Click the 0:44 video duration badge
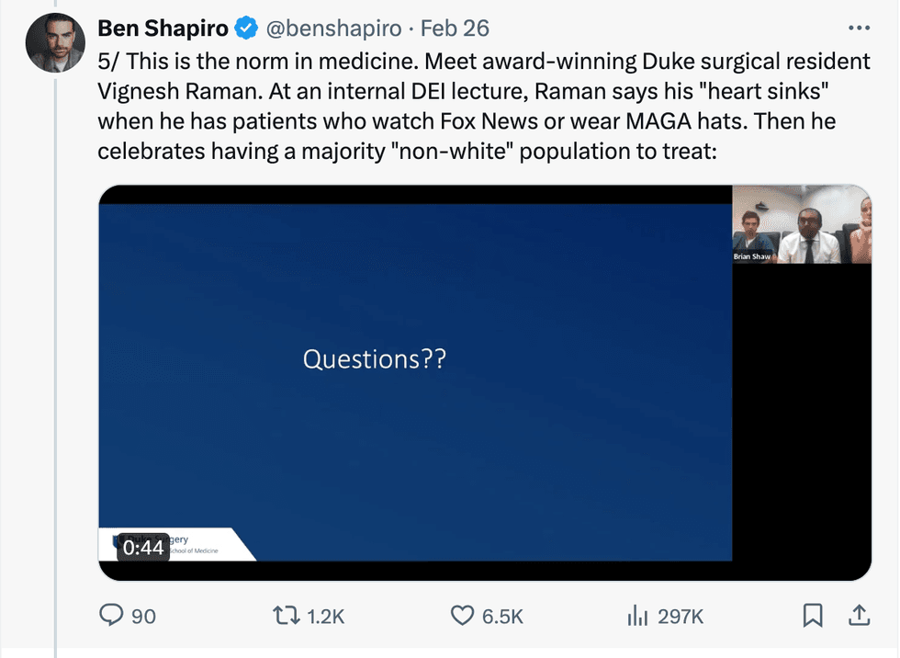This screenshot has height=658, width=900. (143, 548)
